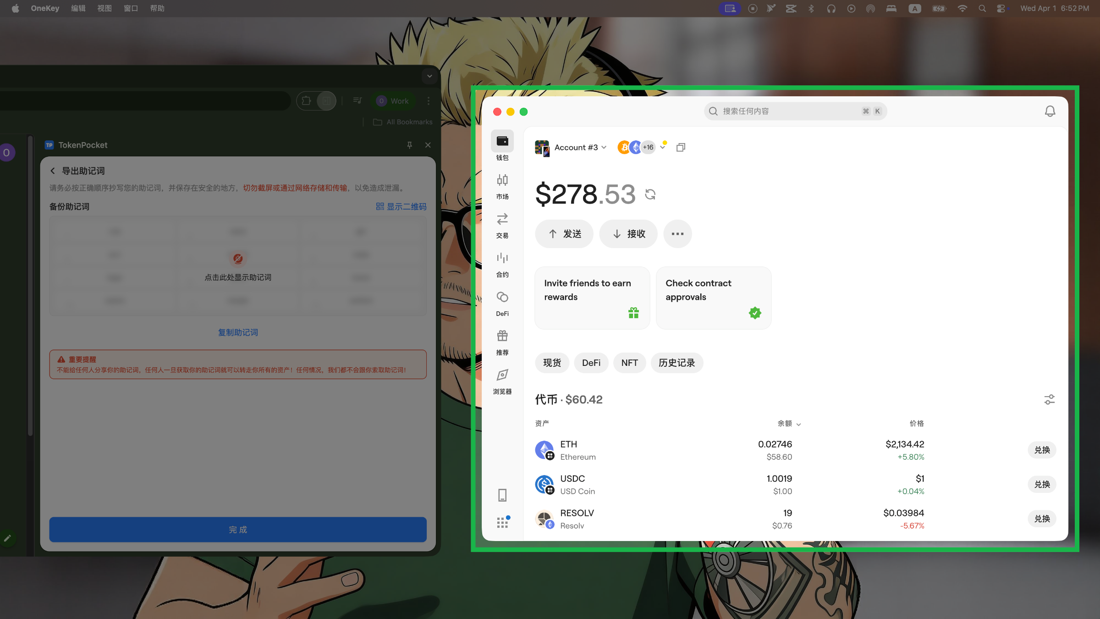Toggle the browser side panel icon

326,101
